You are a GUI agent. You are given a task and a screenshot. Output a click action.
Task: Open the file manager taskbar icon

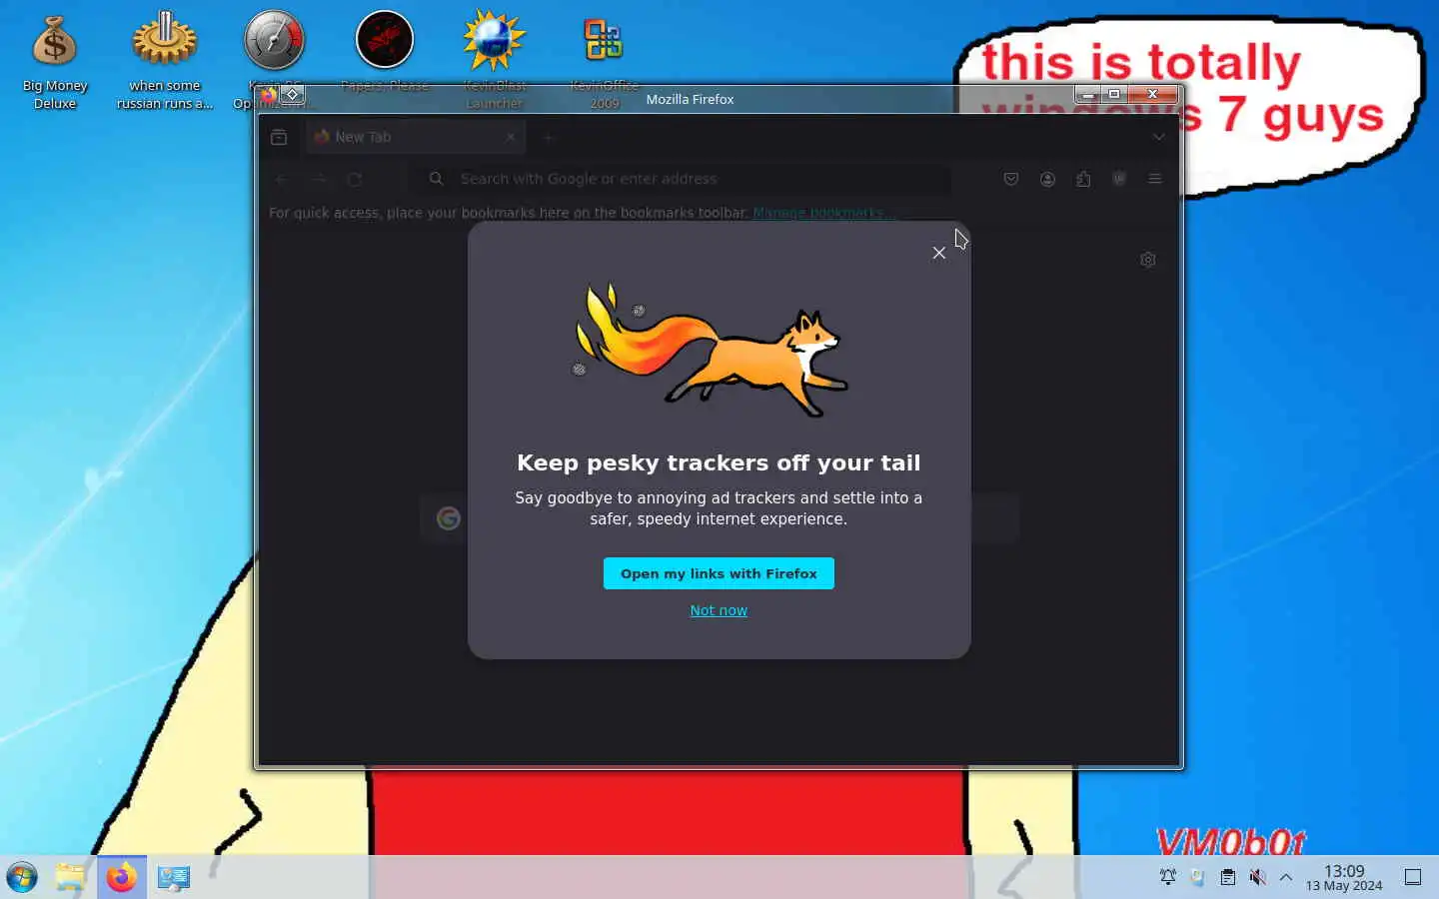click(70, 877)
